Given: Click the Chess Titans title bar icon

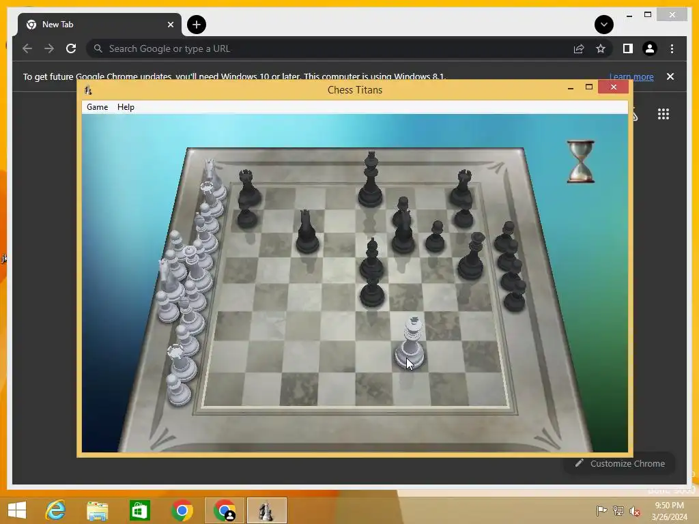Looking at the screenshot, I should click(x=88, y=90).
